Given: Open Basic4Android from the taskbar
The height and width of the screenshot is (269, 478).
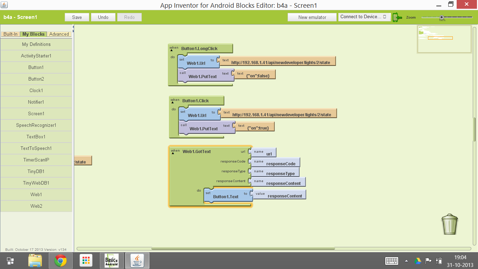Looking at the screenshot, I should tap(112, 261).
